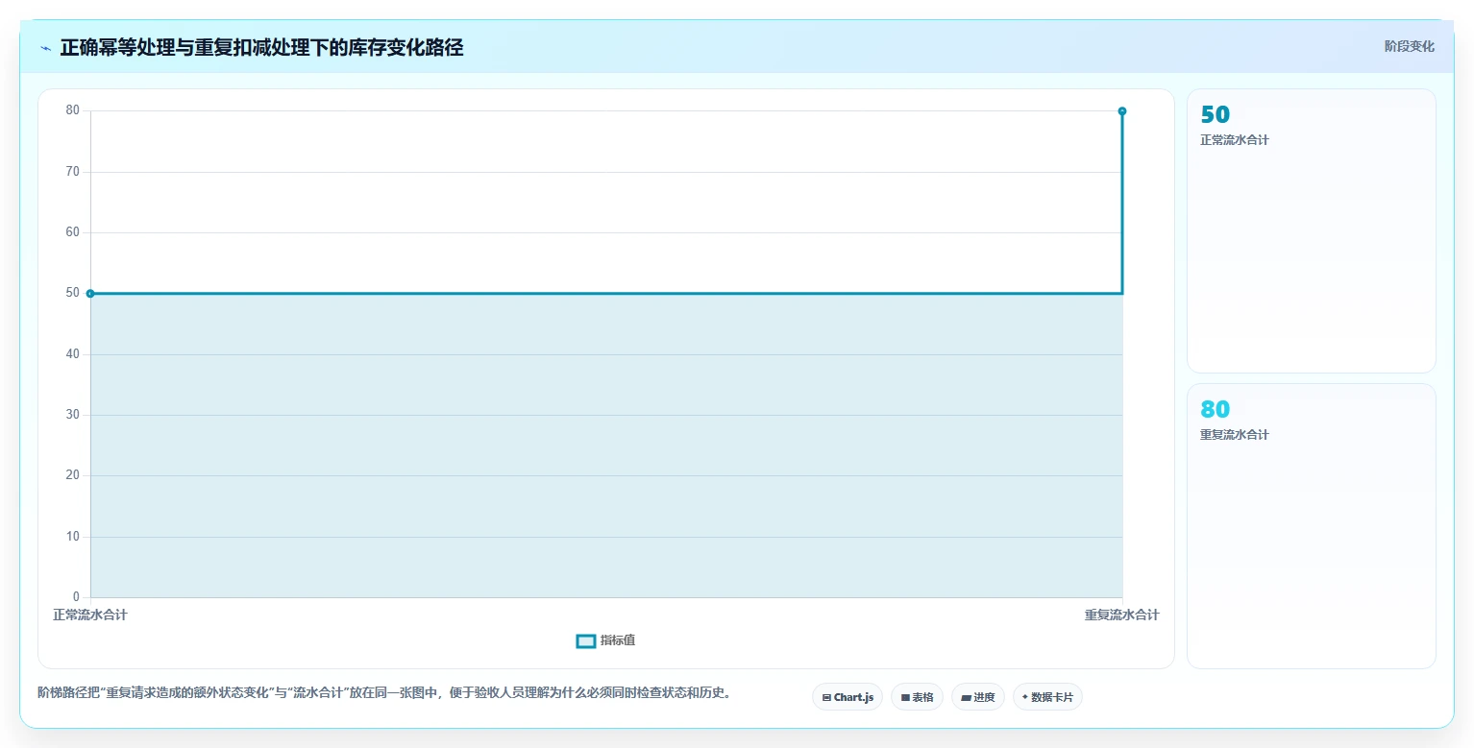
Task: Click the big number 50 in card
Action: pyautogui.click(x=1216, y=114)
